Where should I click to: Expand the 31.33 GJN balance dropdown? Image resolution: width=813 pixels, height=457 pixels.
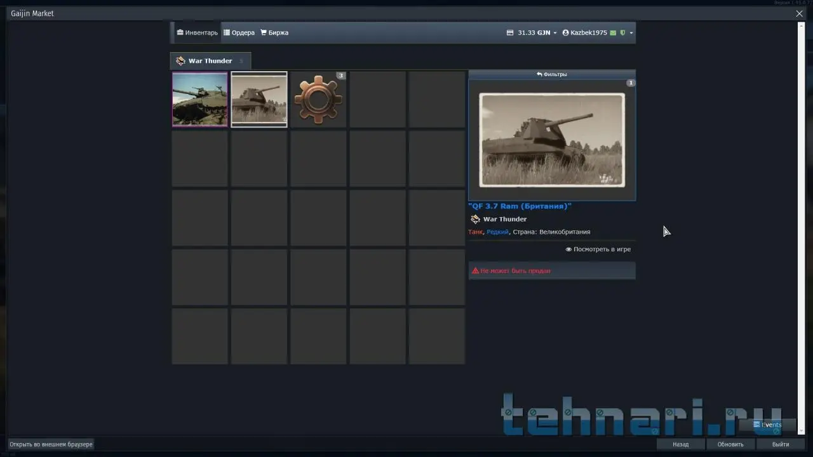(532, 32)
